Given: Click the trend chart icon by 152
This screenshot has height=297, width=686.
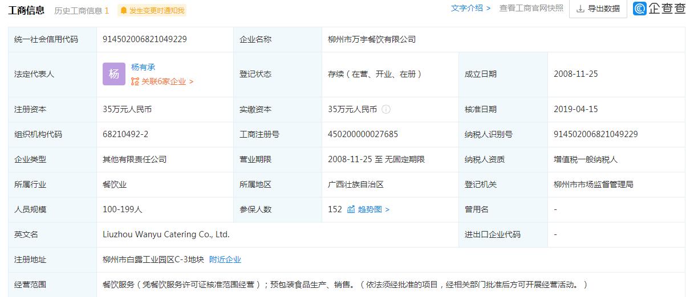Looking at the screenshot, I should 351,209.
